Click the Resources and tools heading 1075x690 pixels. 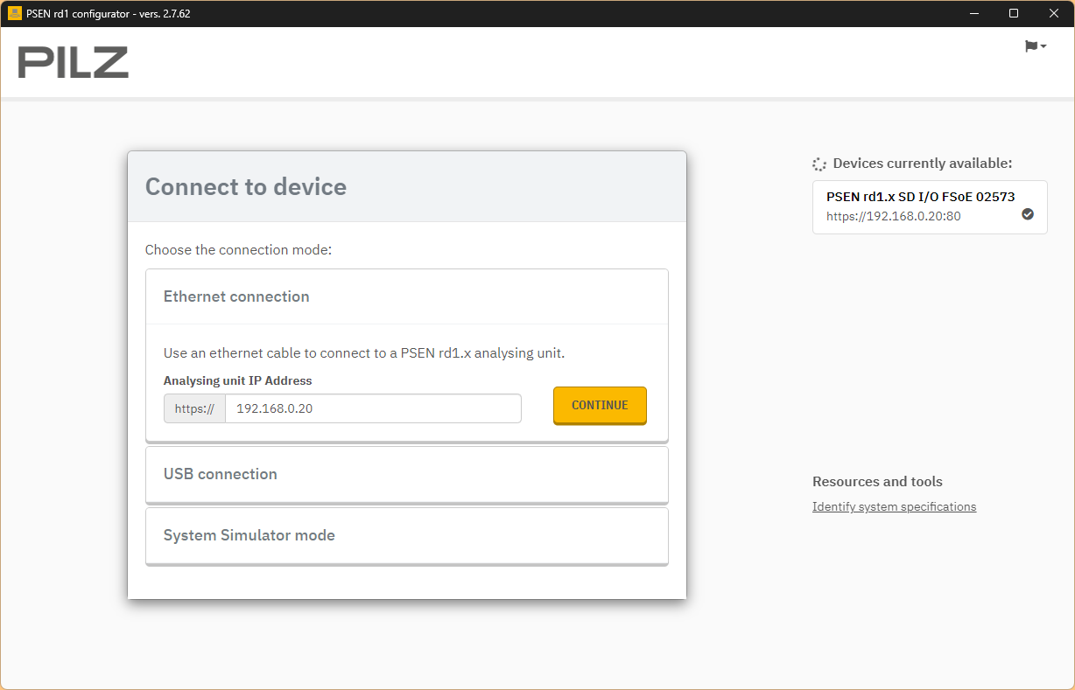pos(877,482)
